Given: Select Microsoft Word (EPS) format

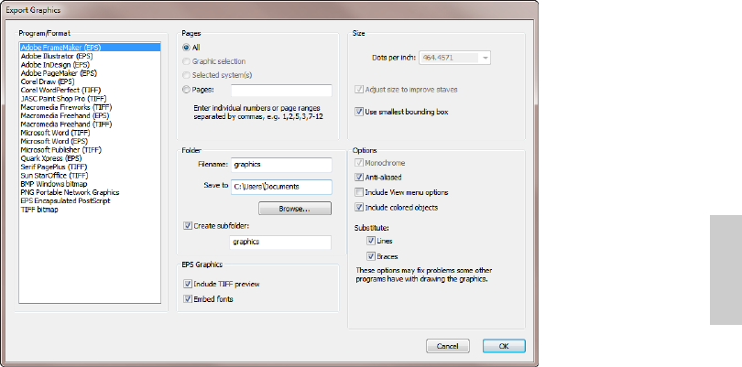Looking at the screenshot, I should pos(90,141).
